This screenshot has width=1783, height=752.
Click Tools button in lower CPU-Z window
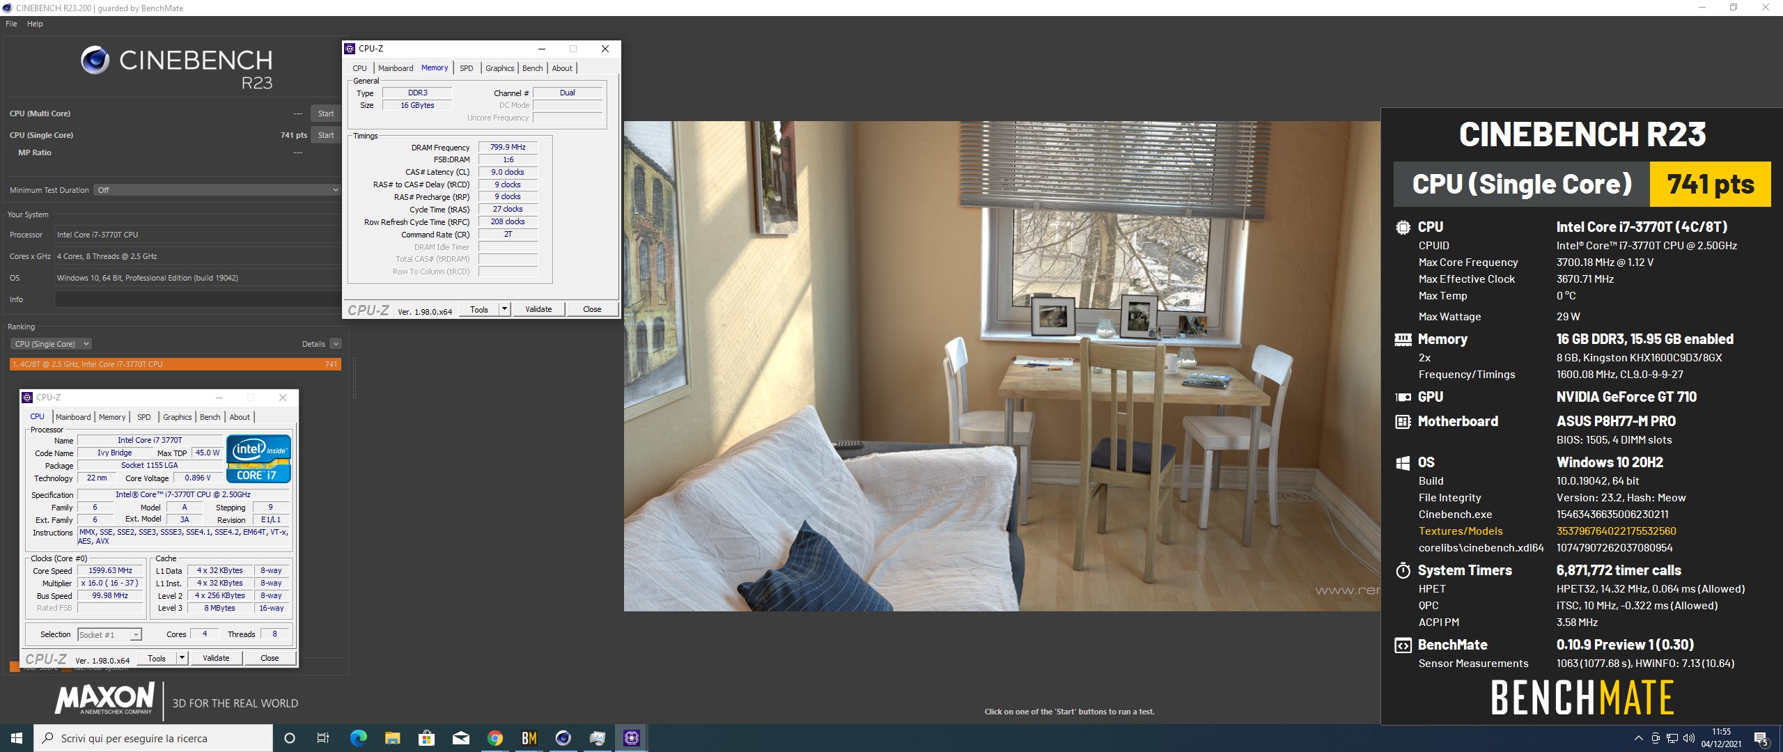[x=157, y=658]
